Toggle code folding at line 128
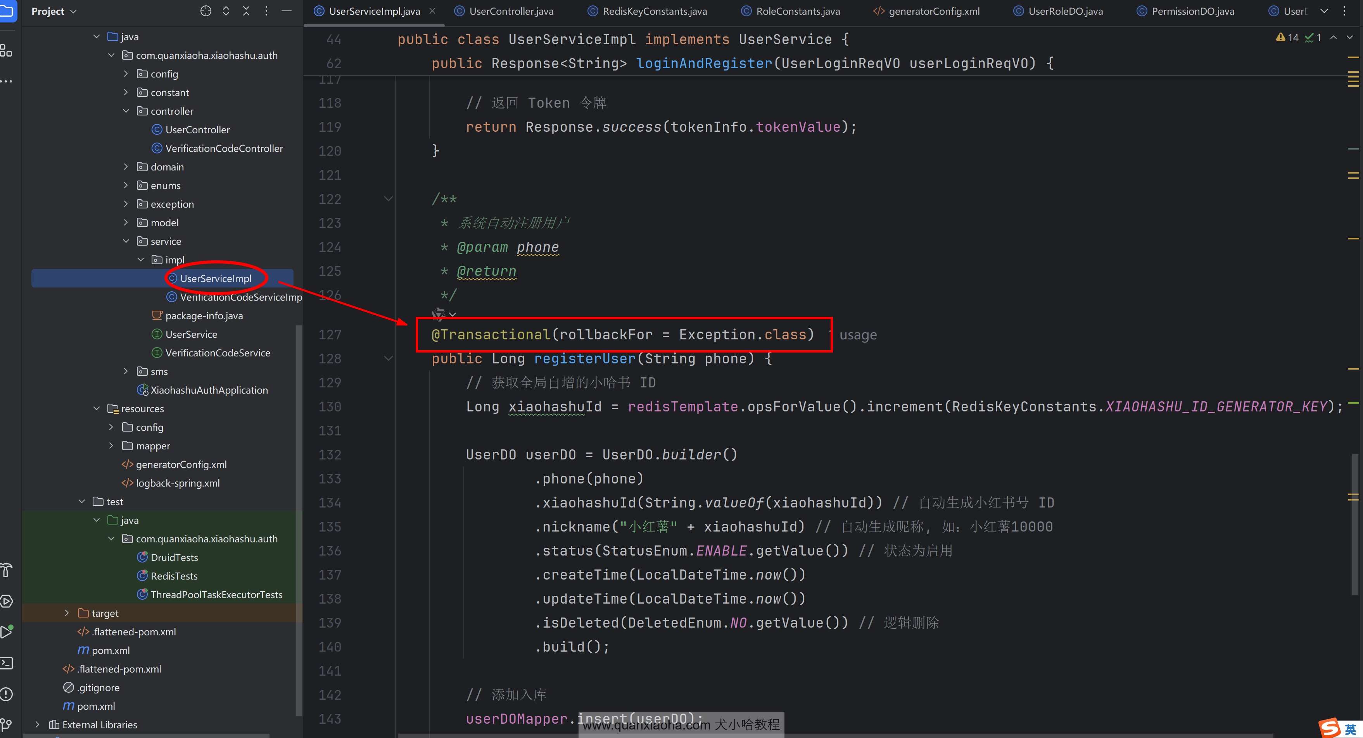This screenshot has width=1363, height=738. tap(389, 358)
